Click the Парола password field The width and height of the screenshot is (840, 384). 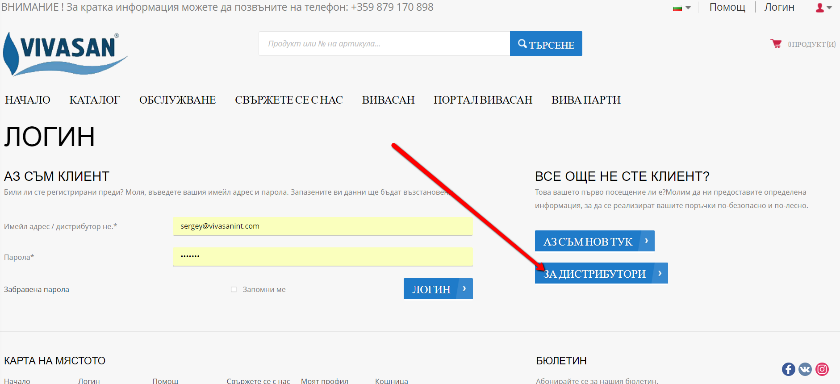click(323, 257)
